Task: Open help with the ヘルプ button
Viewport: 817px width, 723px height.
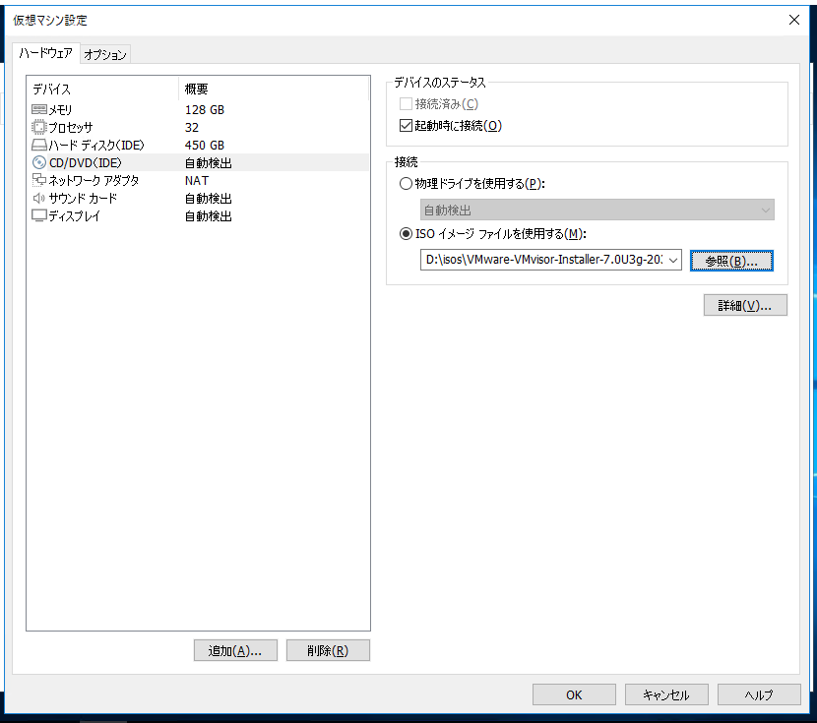Action: 759,694
